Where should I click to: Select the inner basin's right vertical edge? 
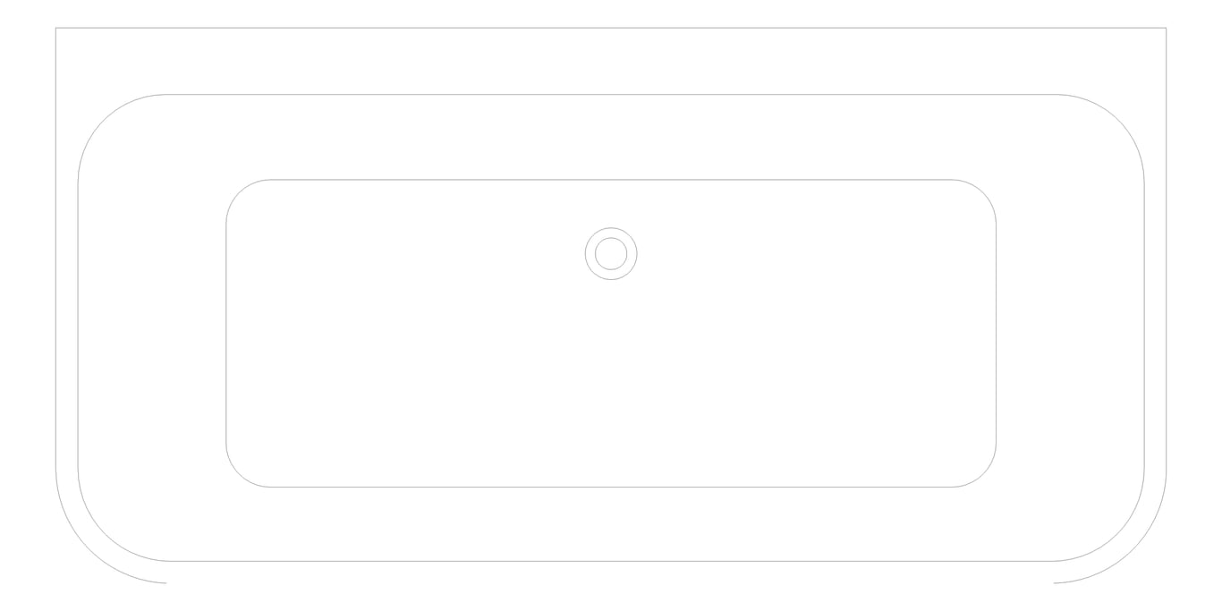pos(996,333)
